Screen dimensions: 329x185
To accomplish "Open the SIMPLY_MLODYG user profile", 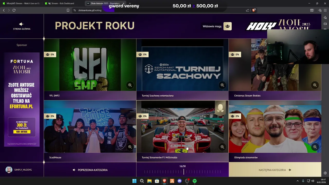I will [x=19, y=170].
